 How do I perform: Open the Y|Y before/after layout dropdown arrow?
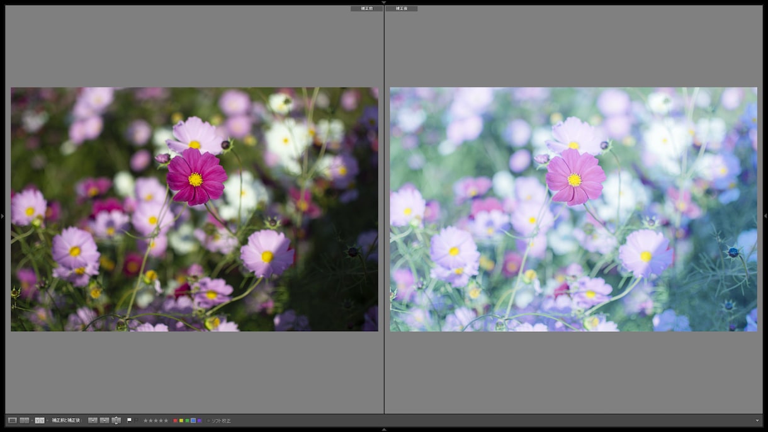[x=47, y=420]
